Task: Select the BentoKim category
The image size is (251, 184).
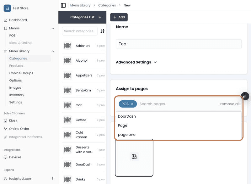Action: pos(83,90)
